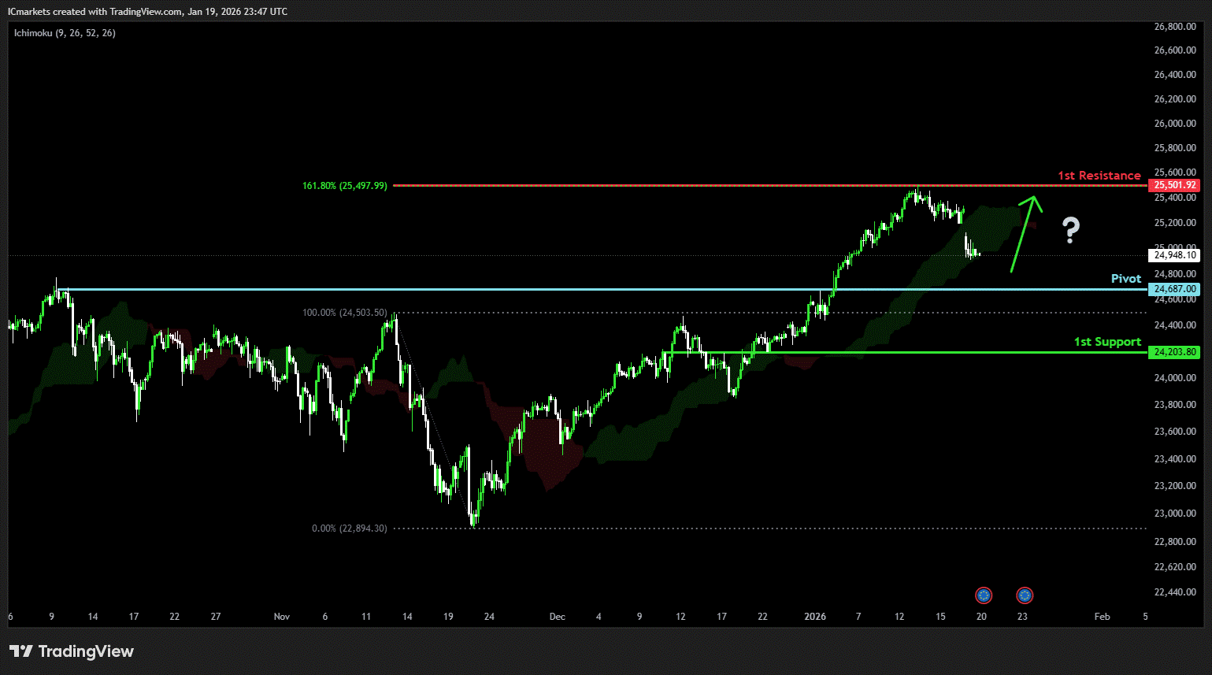Image resolution: width=1212 pixels, height=675 pixels.
Task: Click the current price tag 24,948.10
Action: pos(1174,255)
